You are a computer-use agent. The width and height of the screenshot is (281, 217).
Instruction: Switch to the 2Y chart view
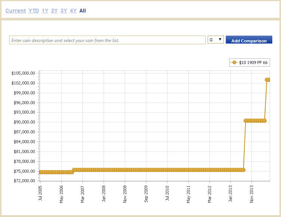coord(54,11)
